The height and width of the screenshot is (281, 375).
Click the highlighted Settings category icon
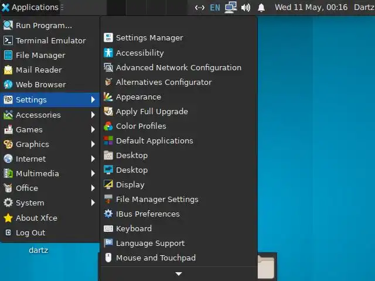tap(8, 100)
